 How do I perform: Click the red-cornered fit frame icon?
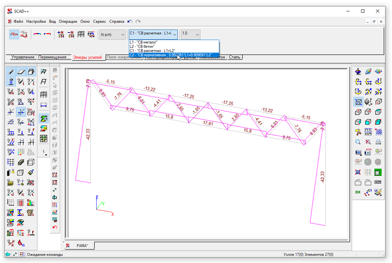(358, 172)
